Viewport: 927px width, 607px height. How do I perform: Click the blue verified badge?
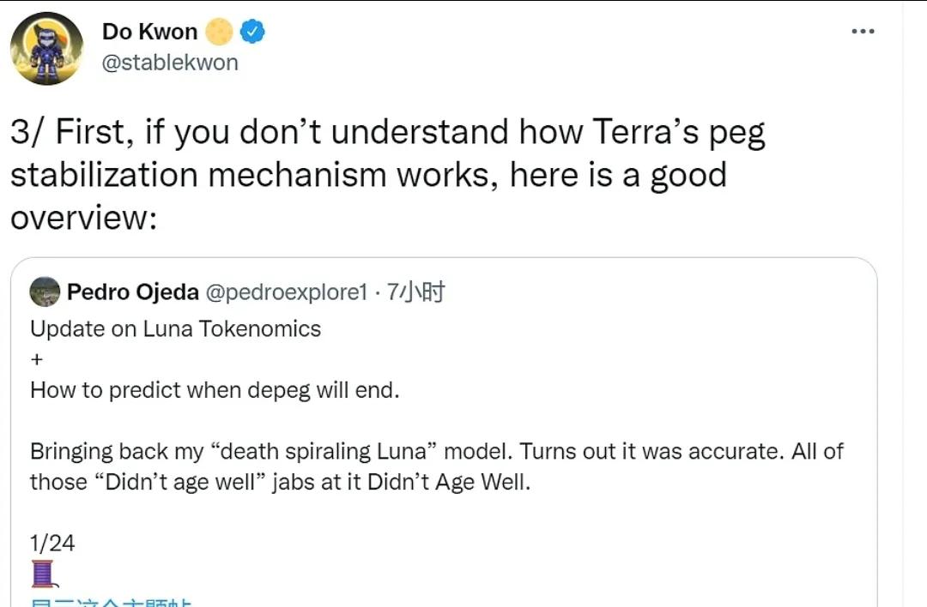252,32
